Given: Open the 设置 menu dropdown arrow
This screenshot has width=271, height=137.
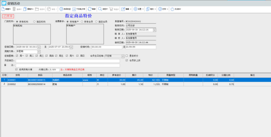Looking at the screenshot, I should (x=143, y=9).
